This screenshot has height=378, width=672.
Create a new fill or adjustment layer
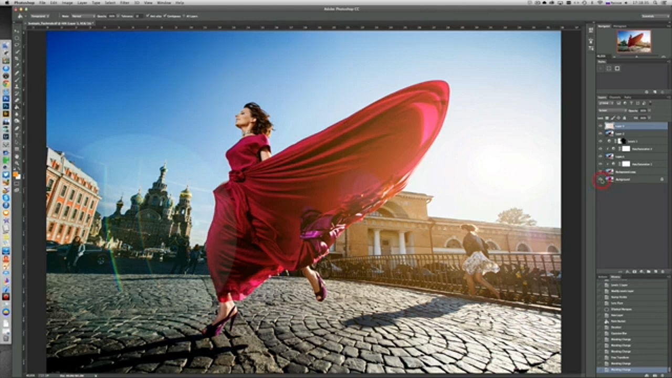click(641, 271)
